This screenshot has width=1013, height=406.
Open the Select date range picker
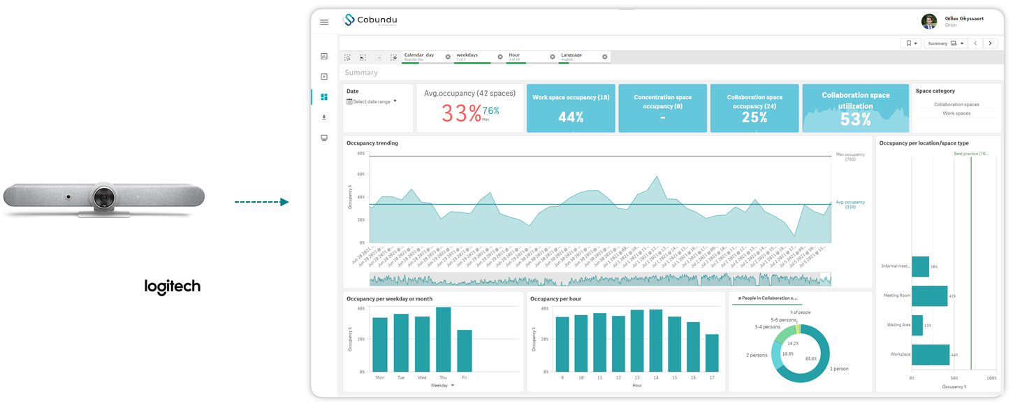tap(372, 101)
